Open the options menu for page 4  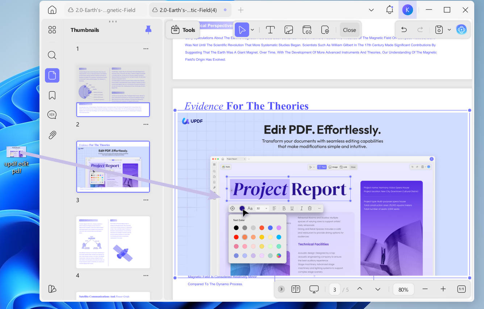pos(146,275)
